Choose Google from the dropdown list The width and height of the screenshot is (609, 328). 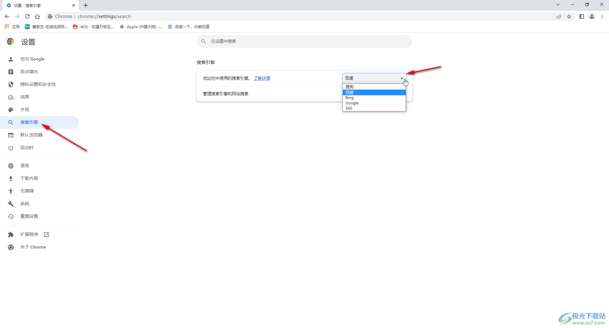tap(374, 103)
